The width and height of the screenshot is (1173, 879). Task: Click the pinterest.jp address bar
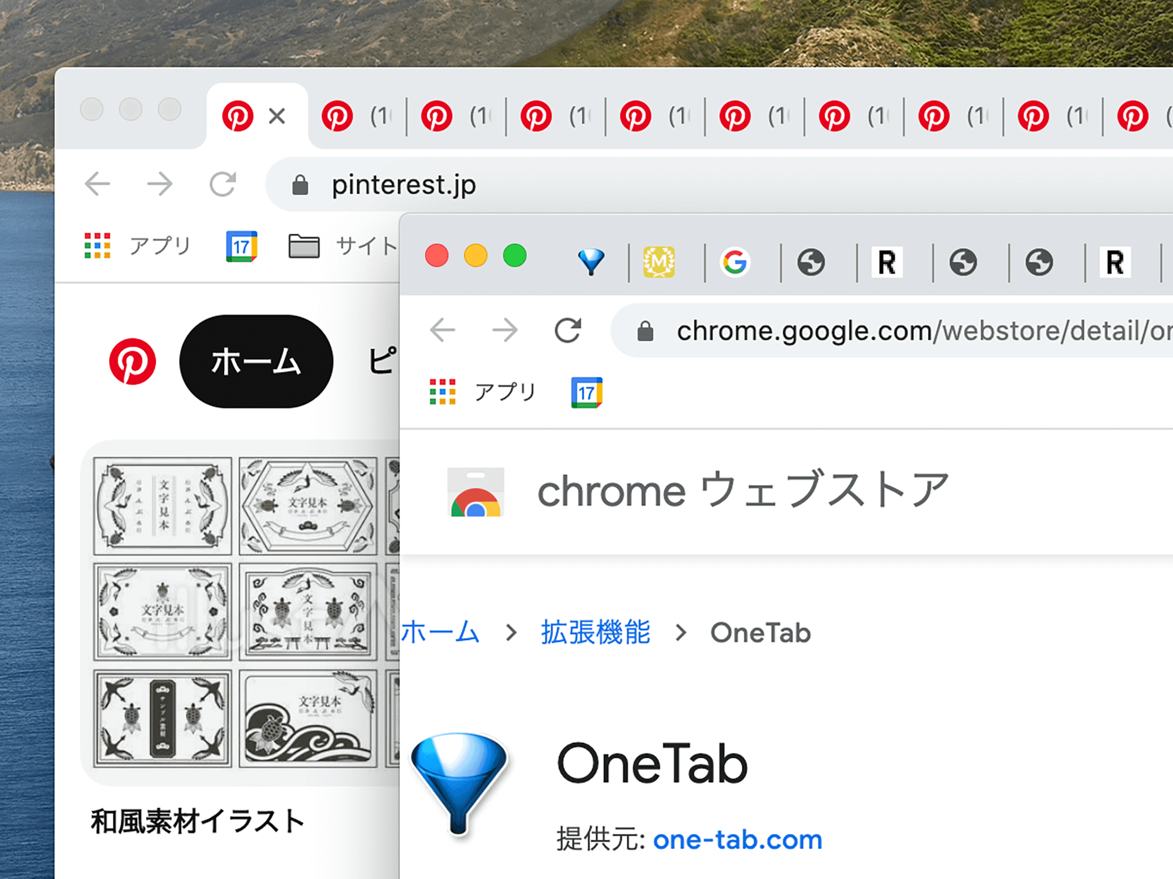coord(719,185)
